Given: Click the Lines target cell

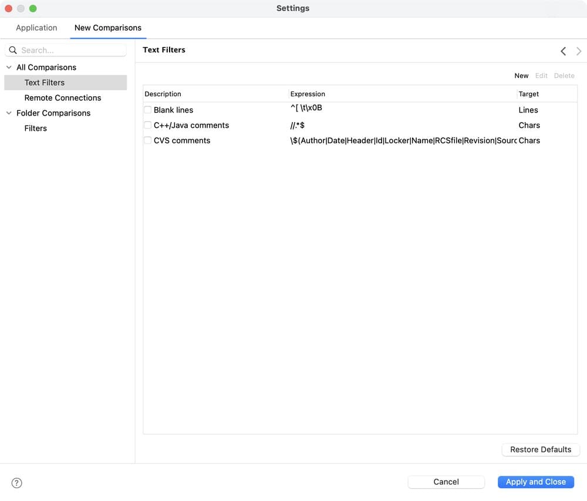Looking at the screenshot, I should pos(528,110).
